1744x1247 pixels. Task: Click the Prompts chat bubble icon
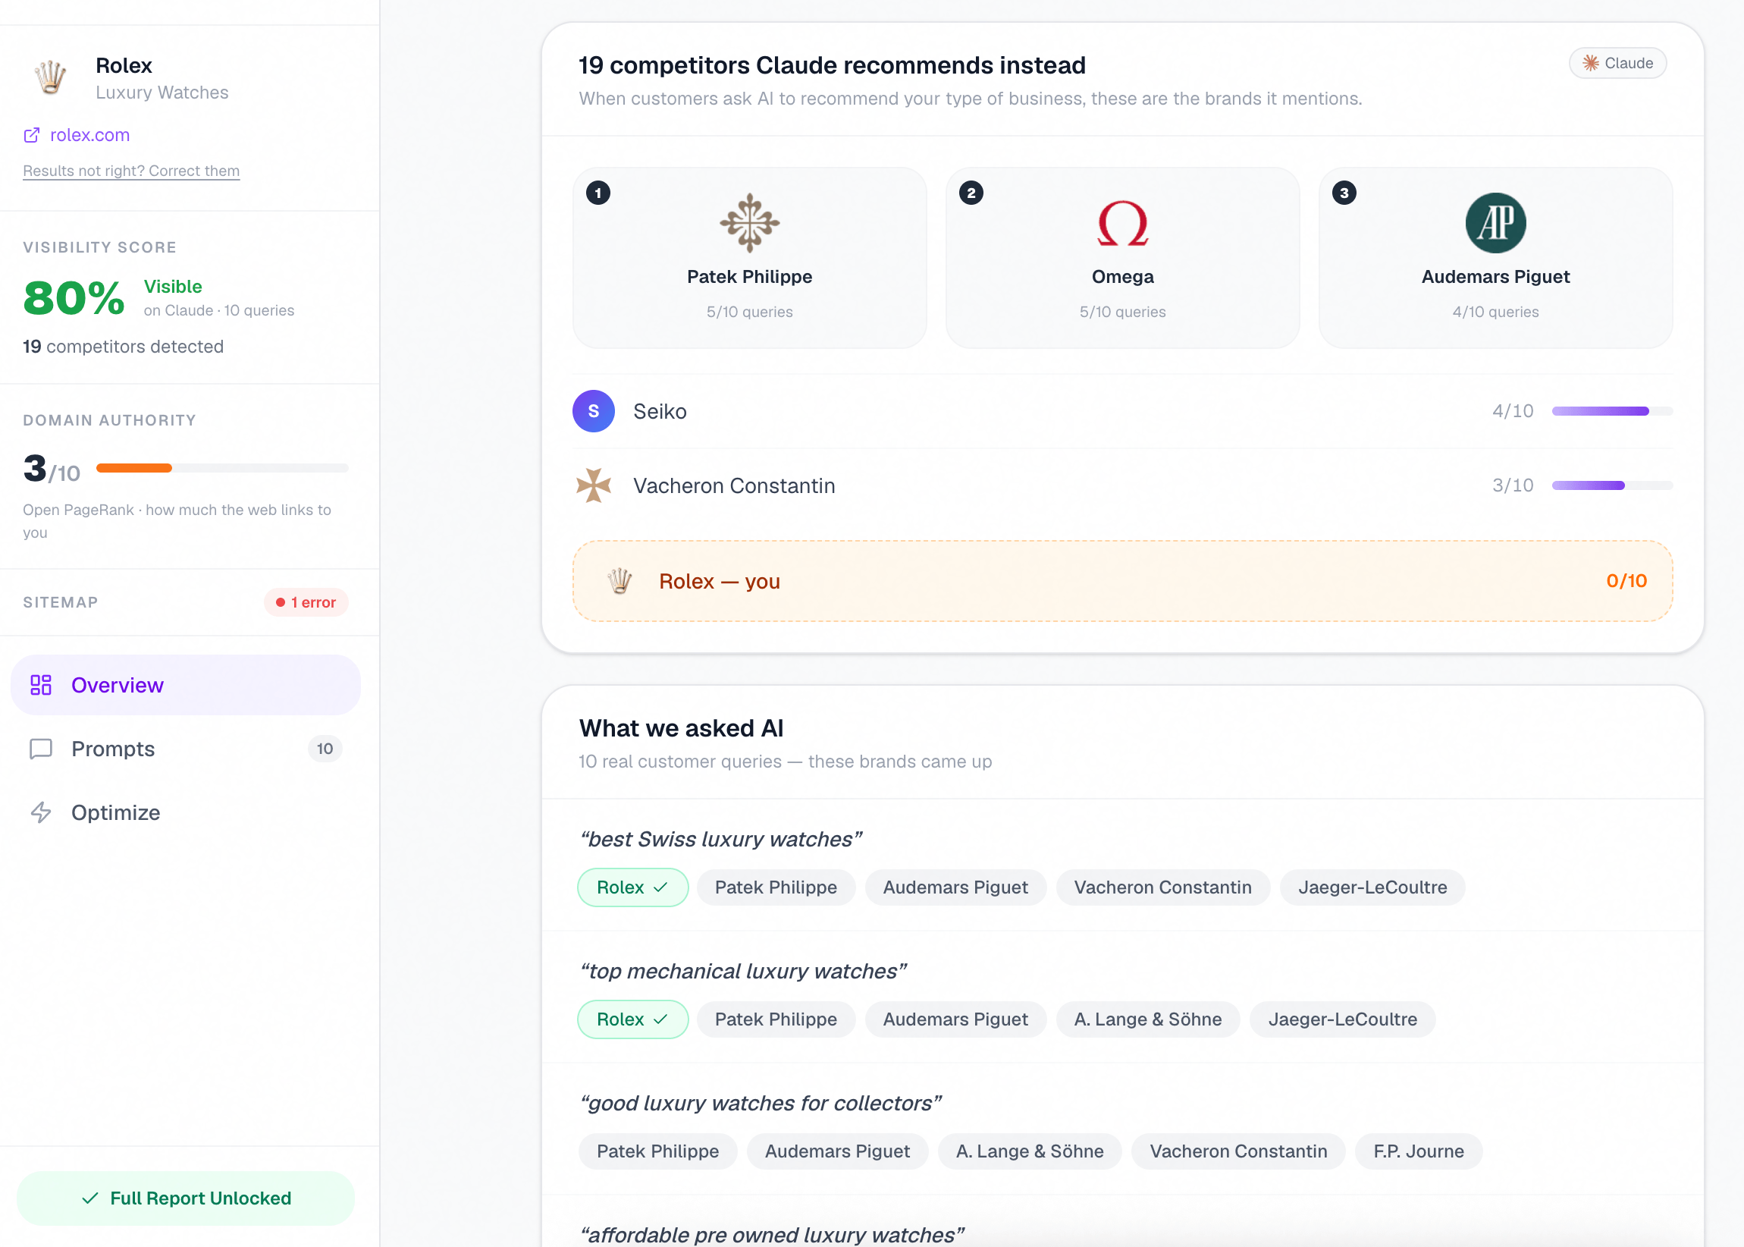(41, 749)
